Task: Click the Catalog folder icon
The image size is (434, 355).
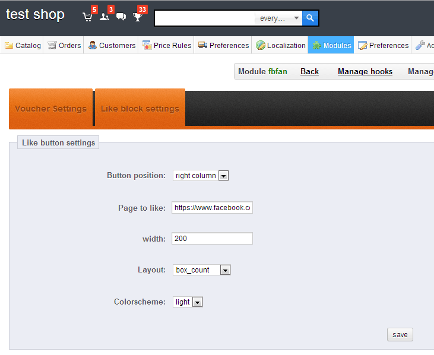Action: [x=9, y=45]
